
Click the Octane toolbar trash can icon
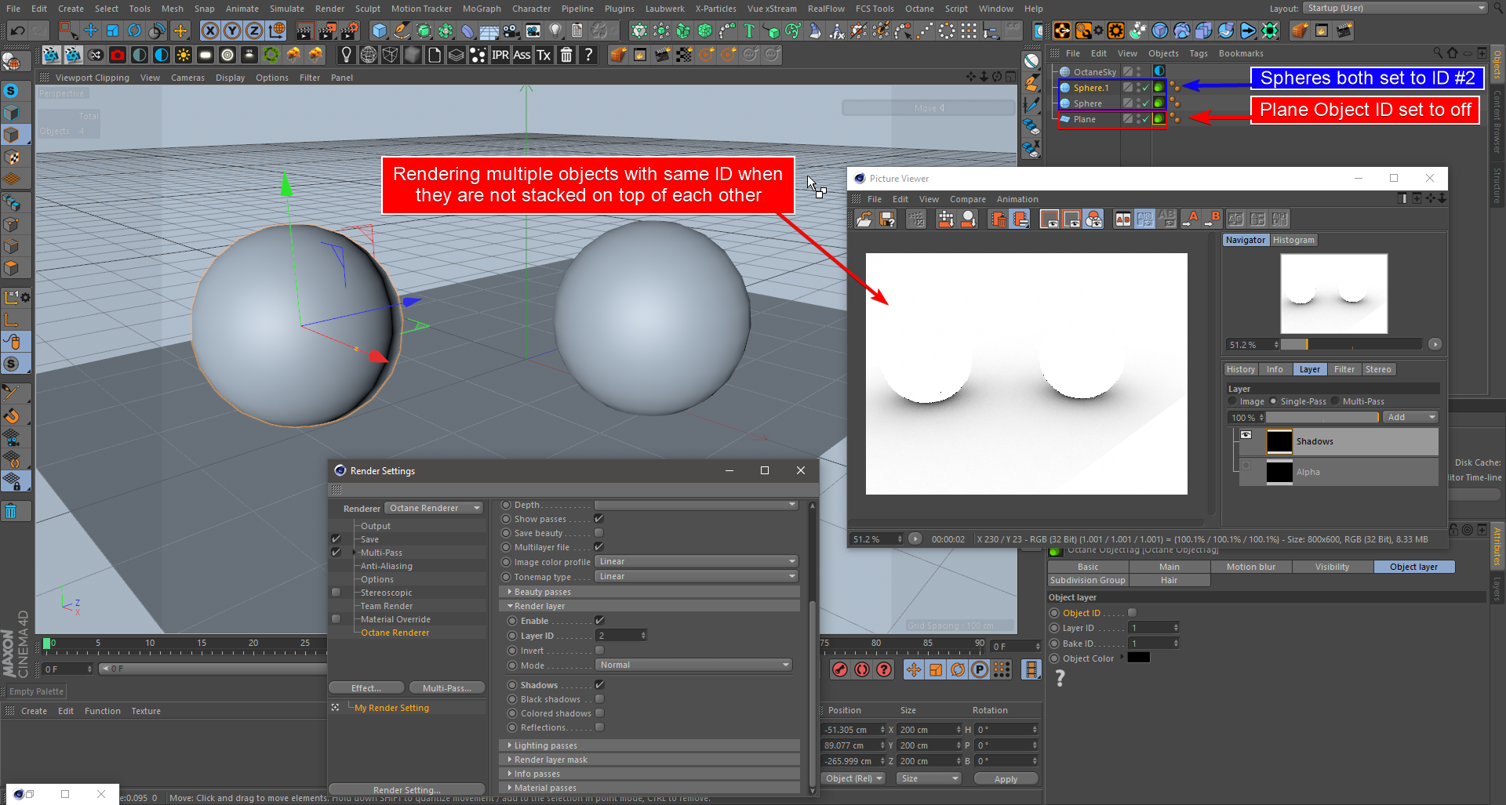[566, 55]
